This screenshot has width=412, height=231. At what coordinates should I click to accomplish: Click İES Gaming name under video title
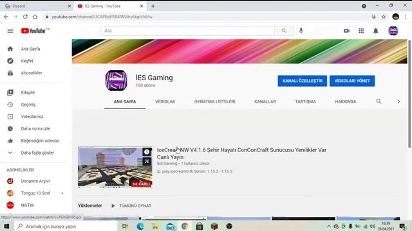(x=167, y=164)
